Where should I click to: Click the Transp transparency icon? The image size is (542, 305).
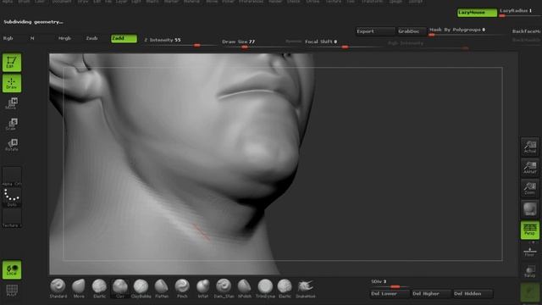click(x=529, y=271)
